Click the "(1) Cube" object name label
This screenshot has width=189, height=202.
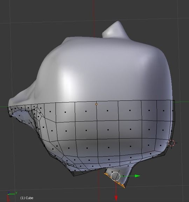tap(27, 198)
